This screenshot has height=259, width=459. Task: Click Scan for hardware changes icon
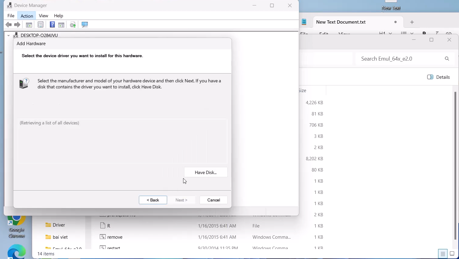tap(85, 25)
